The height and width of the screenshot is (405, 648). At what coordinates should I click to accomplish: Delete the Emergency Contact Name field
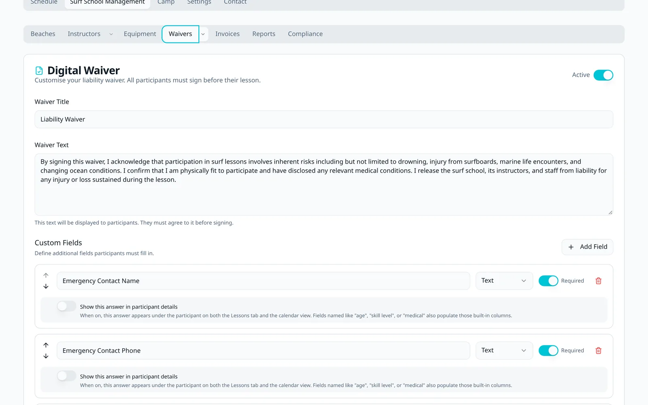pos(599,281)
